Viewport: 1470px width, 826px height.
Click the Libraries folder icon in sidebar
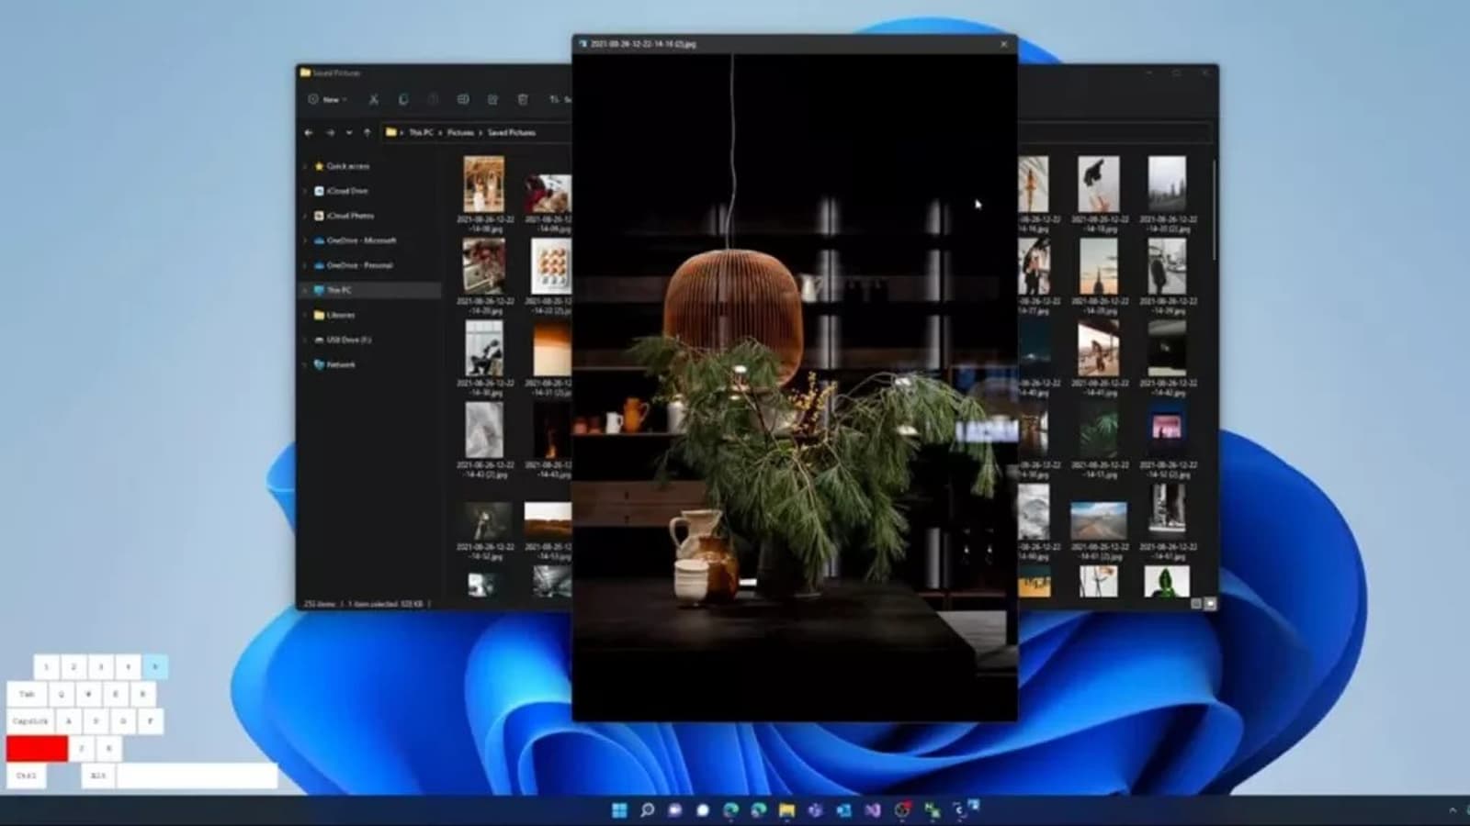point(319,315)
